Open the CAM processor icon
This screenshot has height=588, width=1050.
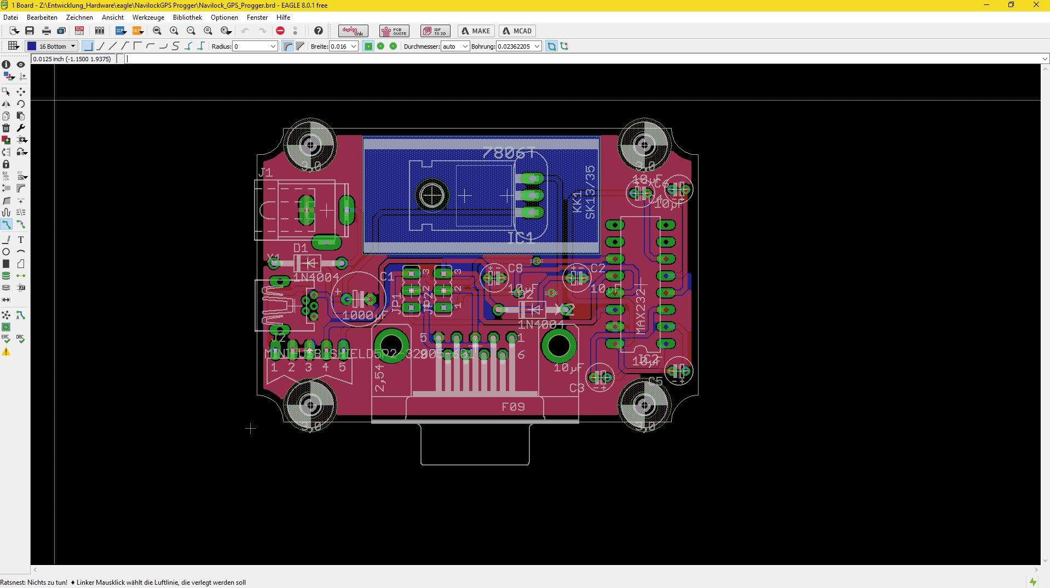(x=61, y=31)
